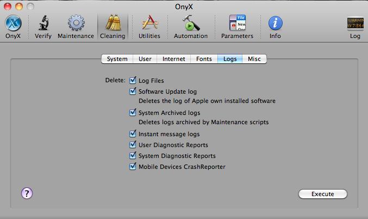
Task: Select the Logs tab
Action: pos(230,59)
